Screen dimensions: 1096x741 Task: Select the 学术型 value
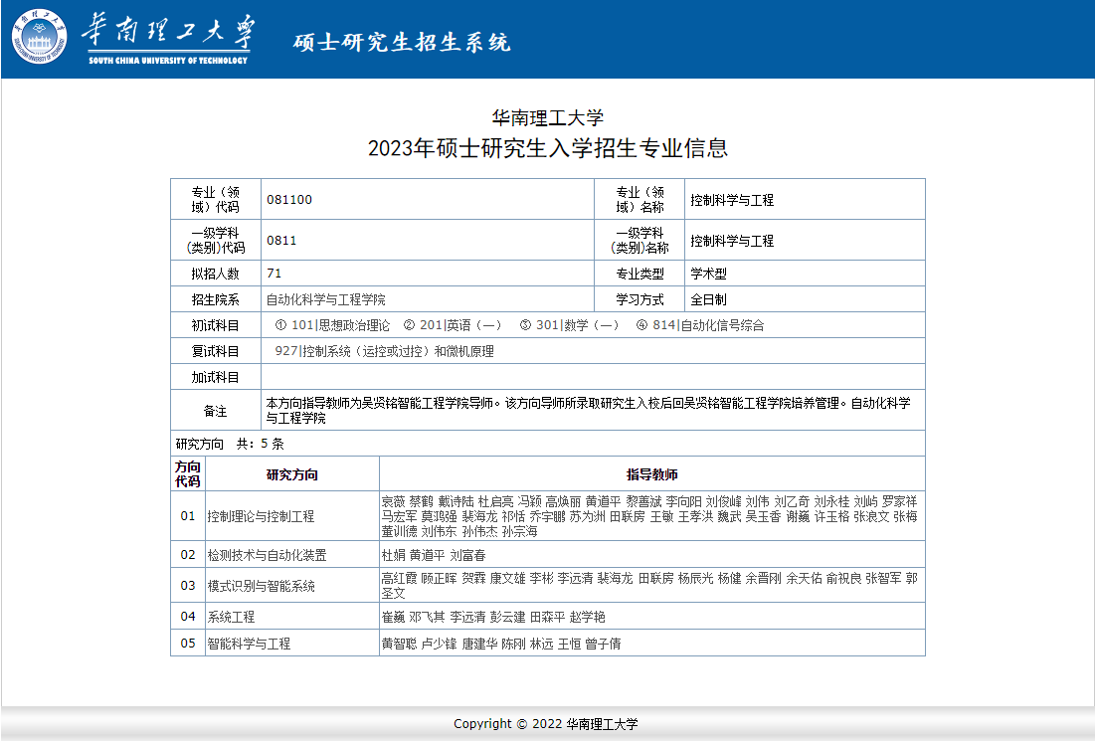pyautogui.click(x=709, y=274)
